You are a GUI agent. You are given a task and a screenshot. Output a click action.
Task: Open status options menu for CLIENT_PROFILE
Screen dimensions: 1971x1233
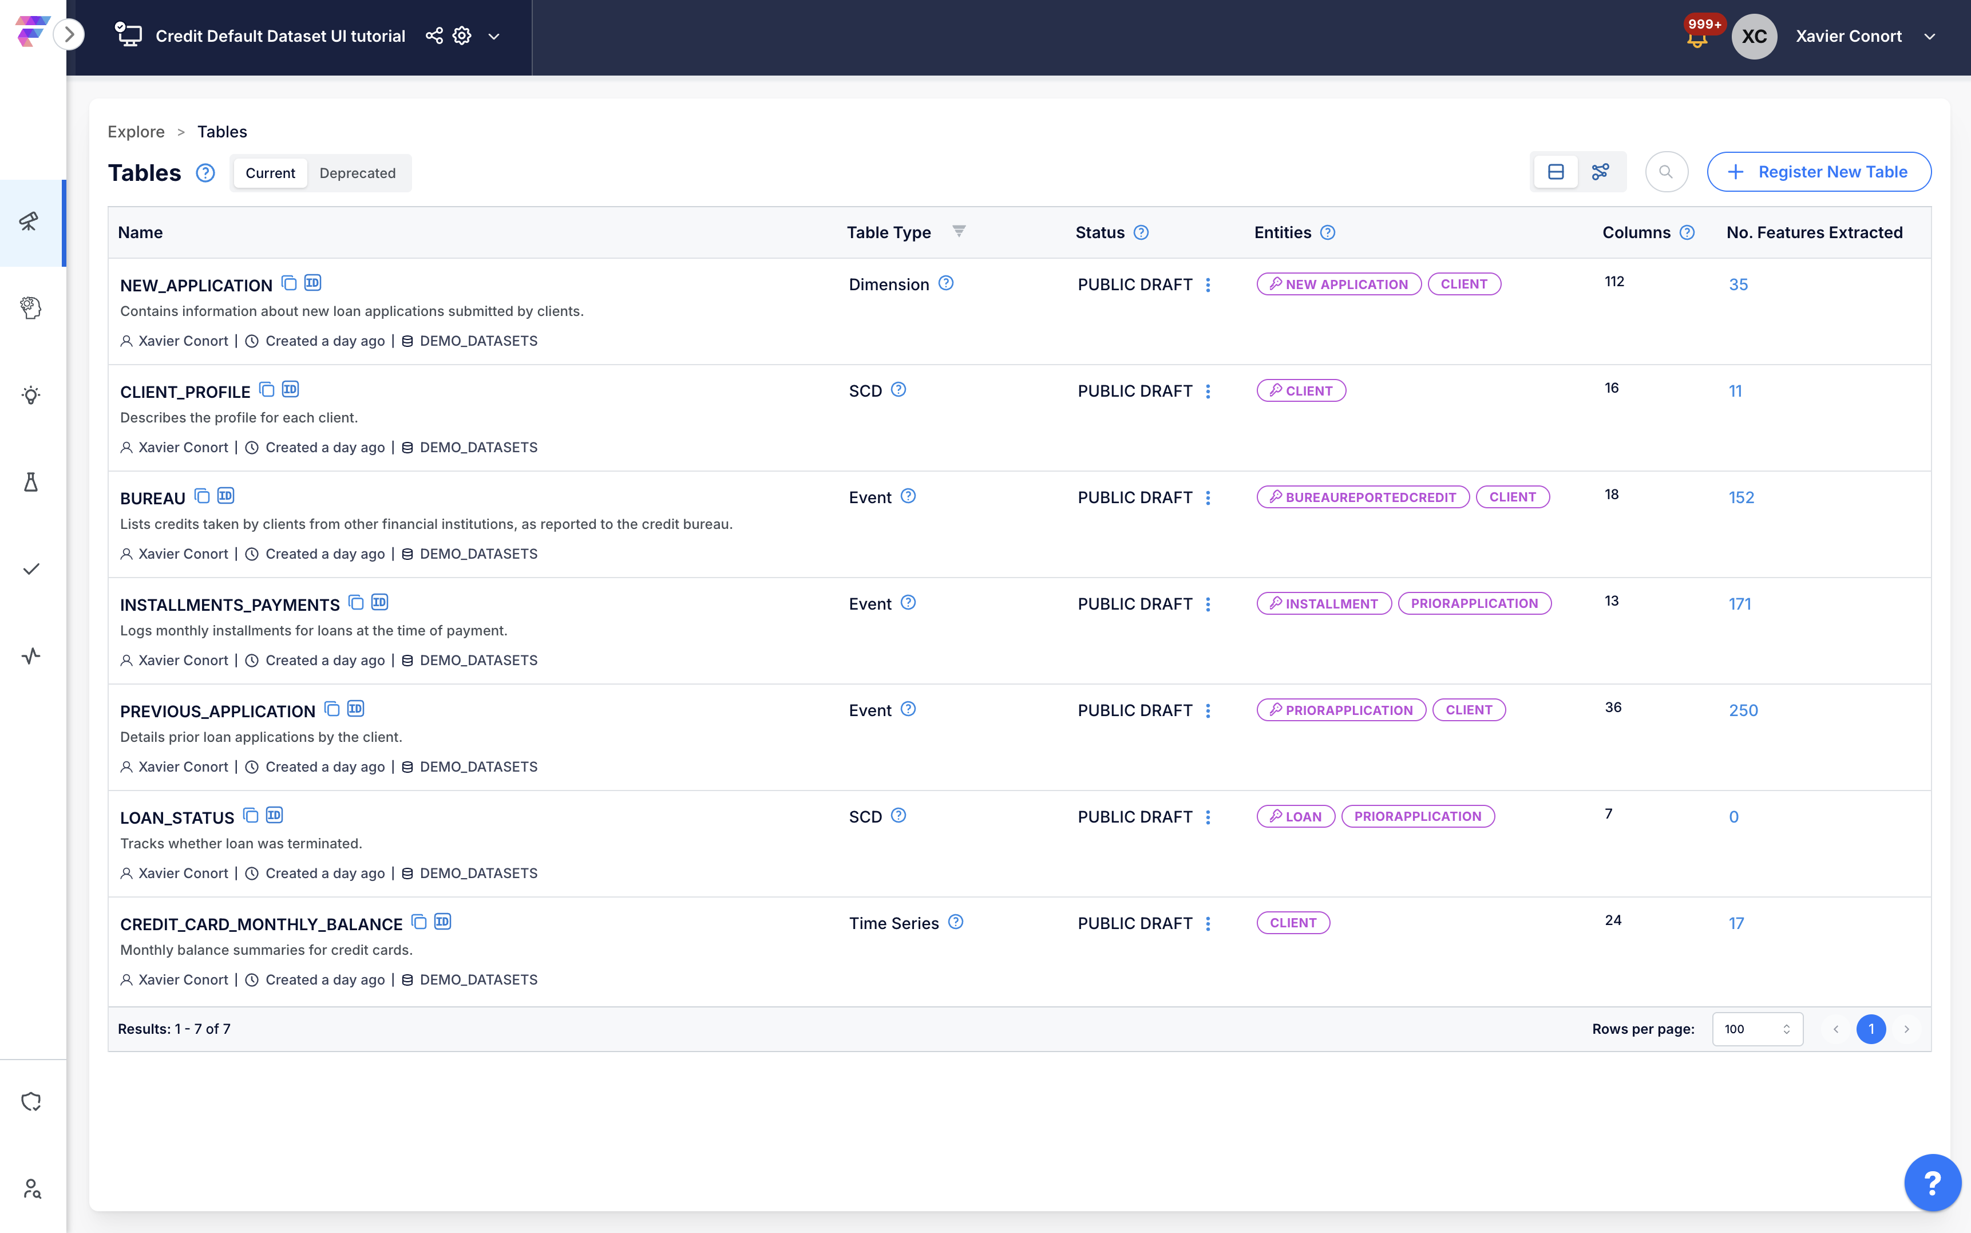tap(1208, 392)
